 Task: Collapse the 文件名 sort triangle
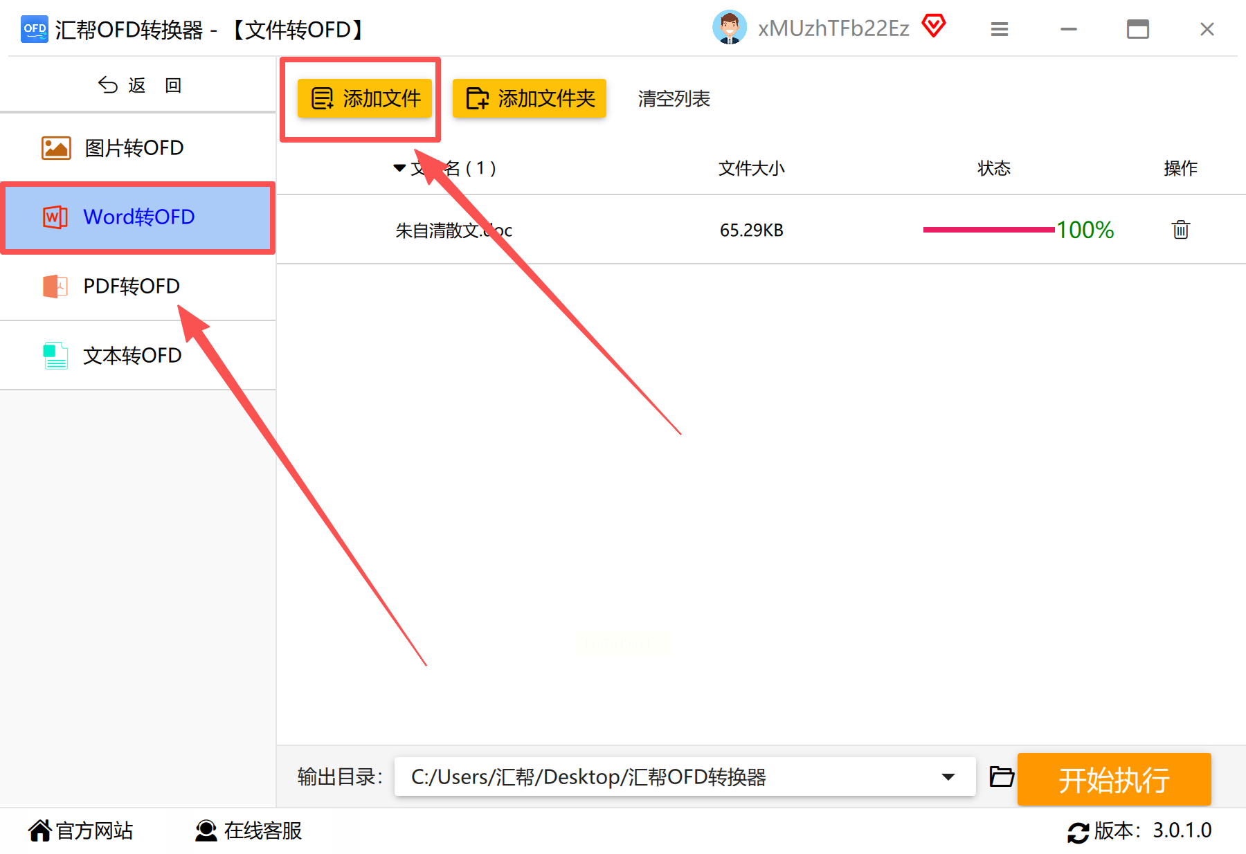point(399,168)
